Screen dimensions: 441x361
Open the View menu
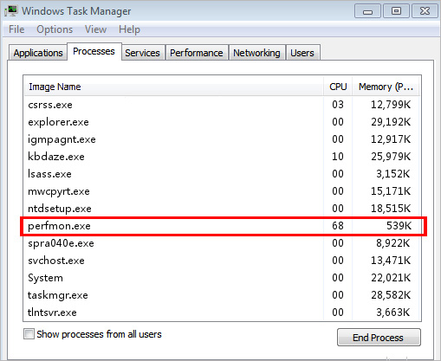tap(95, 29)
